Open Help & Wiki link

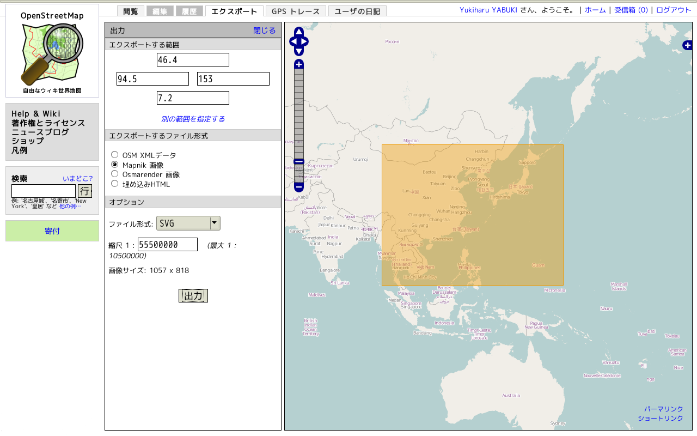(36, 114)
